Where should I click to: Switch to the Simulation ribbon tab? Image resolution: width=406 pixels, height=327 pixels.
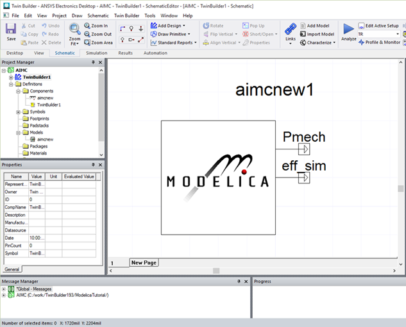[97, 53]
